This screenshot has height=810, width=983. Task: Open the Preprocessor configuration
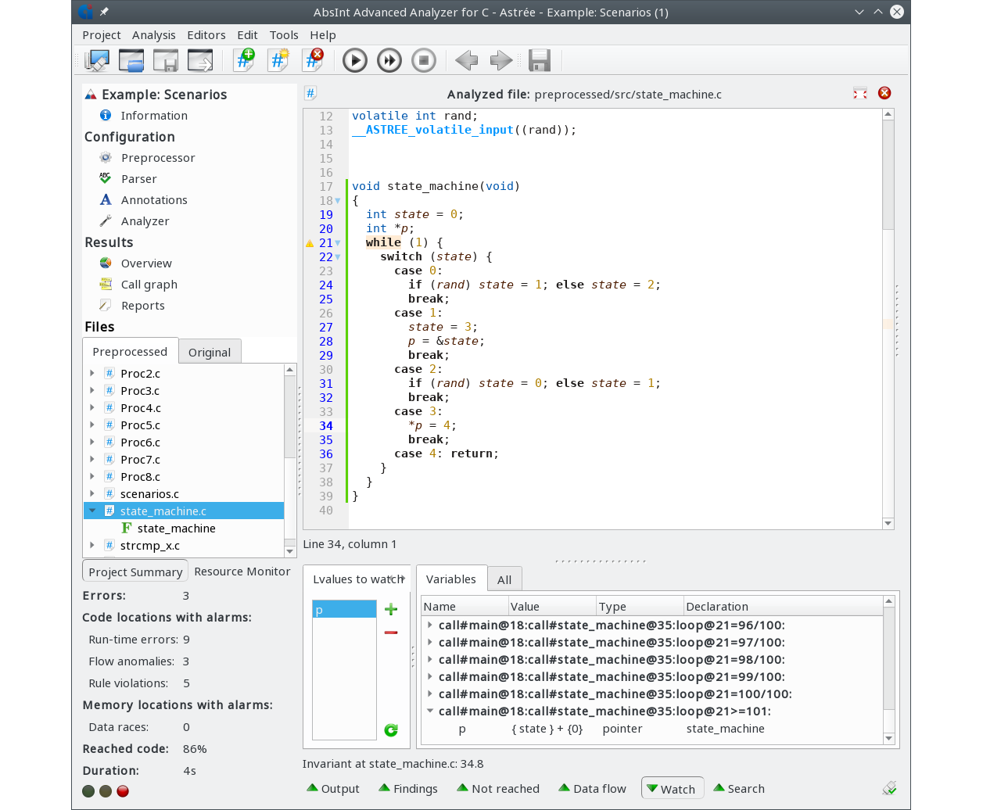(x=158, y=158)
